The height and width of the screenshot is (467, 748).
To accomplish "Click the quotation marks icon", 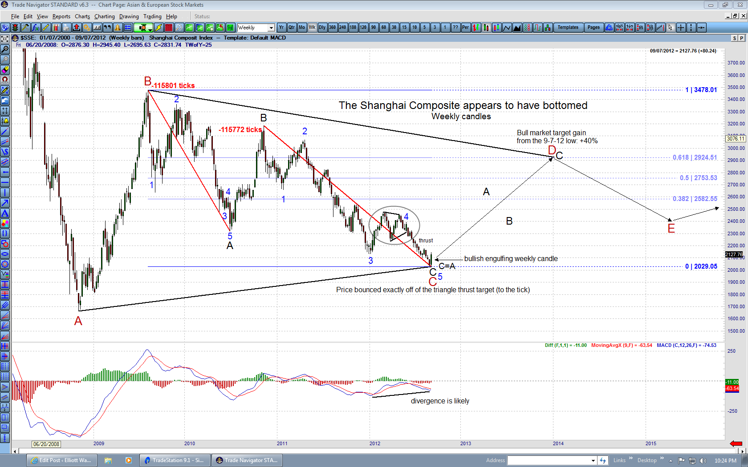I will click(x=107, y=28).
